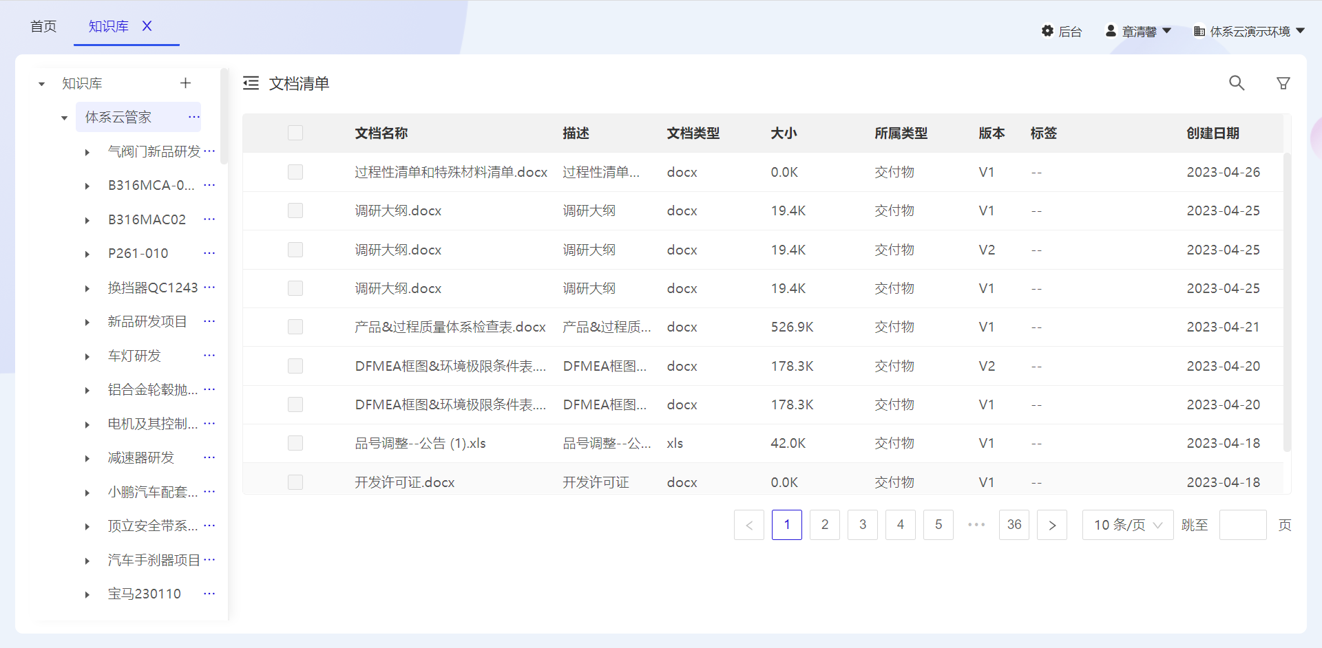The height and width of the screenshot is (648, 1322).
Task: Open the filter funnel icon
Action: (1283, 83)
